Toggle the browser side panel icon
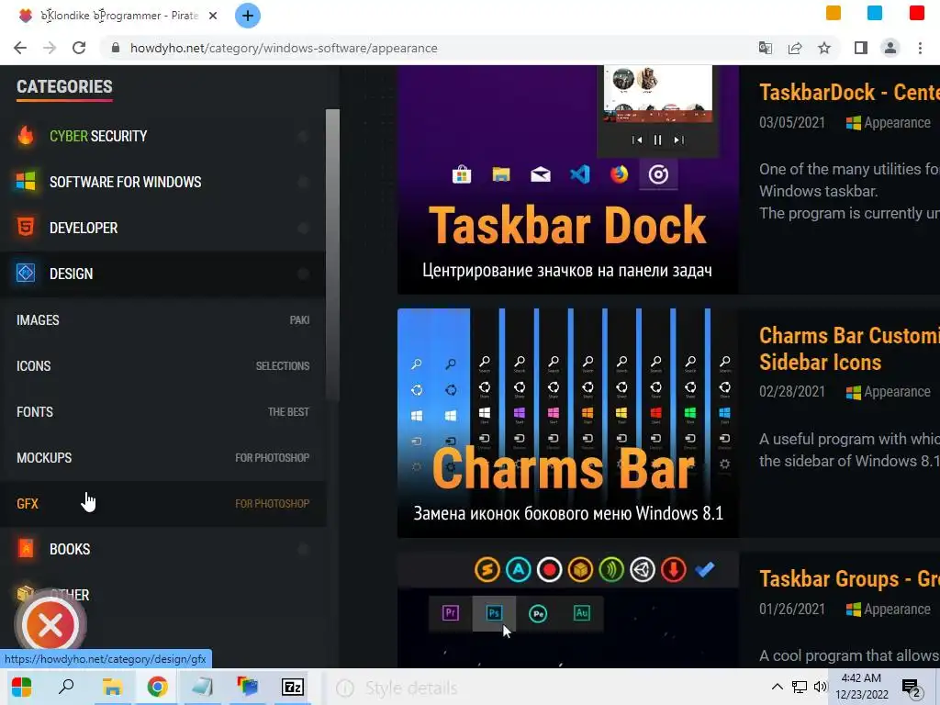The width and height of the screenshot is (940, 705). (x=861, y=48)
